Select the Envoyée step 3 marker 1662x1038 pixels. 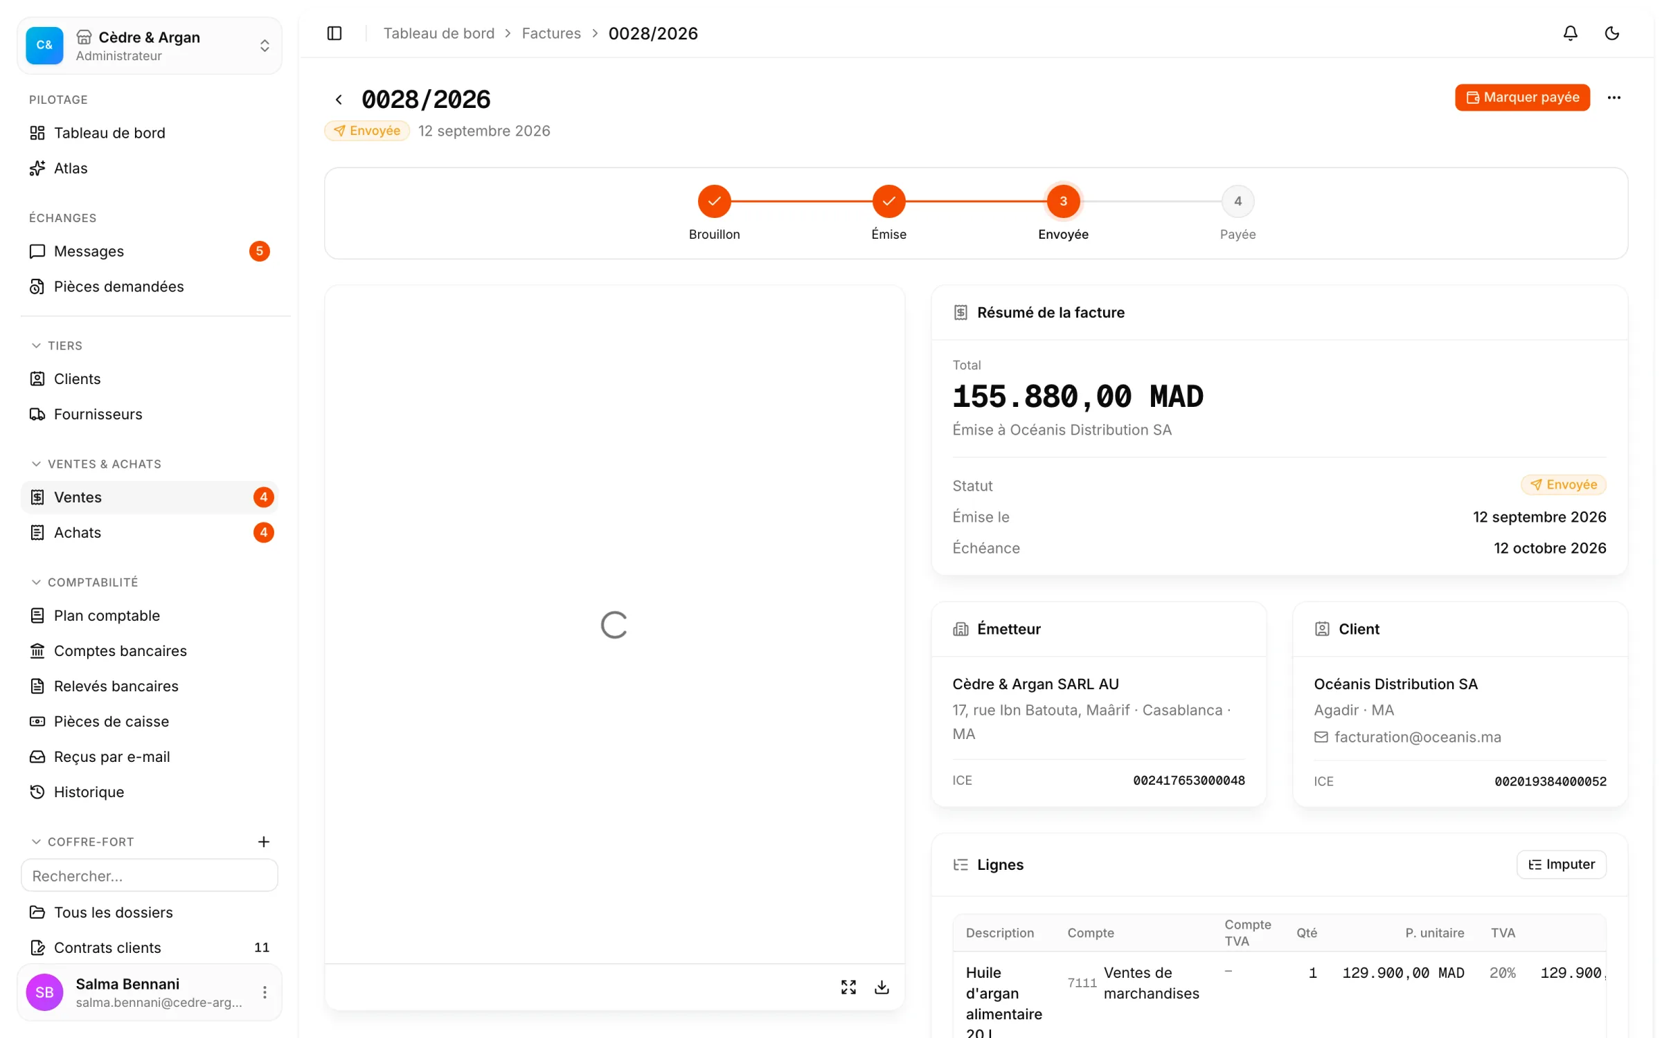[x=1063, y=201]
